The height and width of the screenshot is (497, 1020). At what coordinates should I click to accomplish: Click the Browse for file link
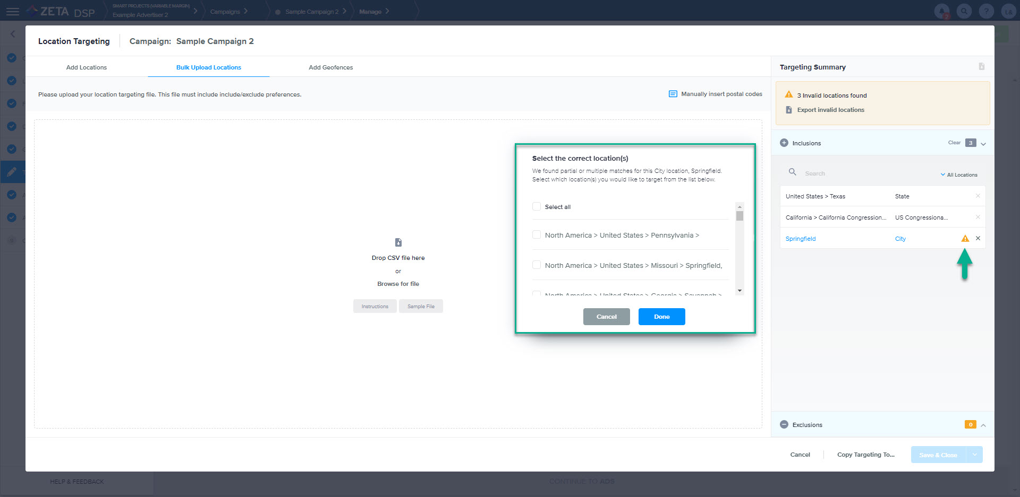(398, 284)
